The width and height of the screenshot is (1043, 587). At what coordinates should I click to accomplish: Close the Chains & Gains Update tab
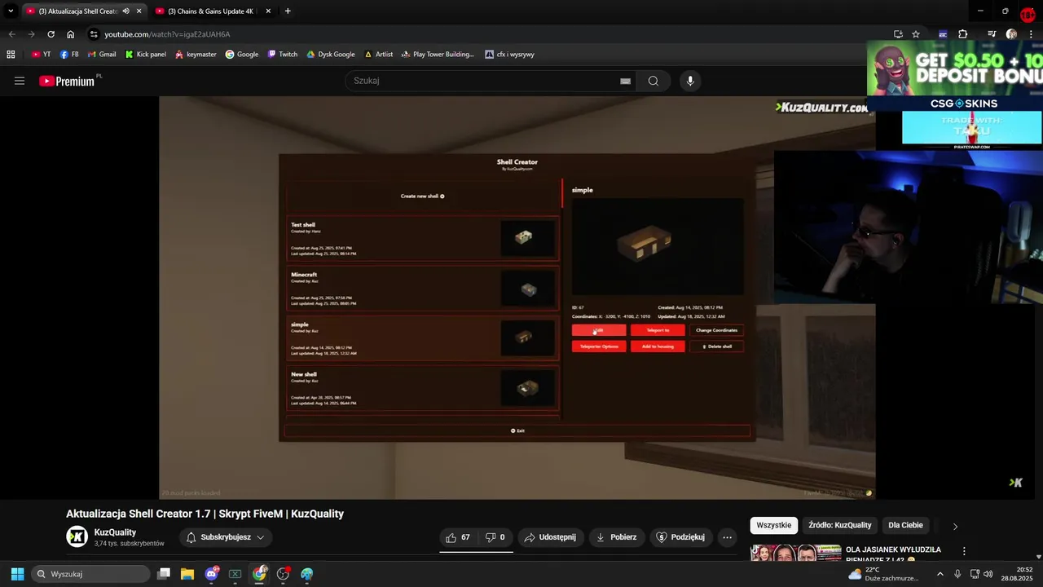(267, 11)
